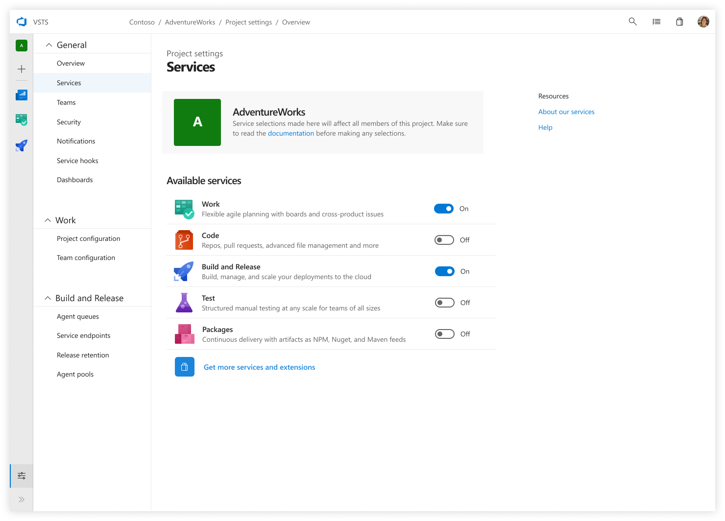Turn off the Work service toggle
The height and width of the screenshot is (521, 725).
(444, 209)
